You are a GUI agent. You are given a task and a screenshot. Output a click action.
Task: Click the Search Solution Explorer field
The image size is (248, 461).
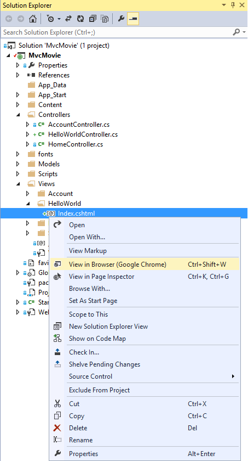coord(117,32)
